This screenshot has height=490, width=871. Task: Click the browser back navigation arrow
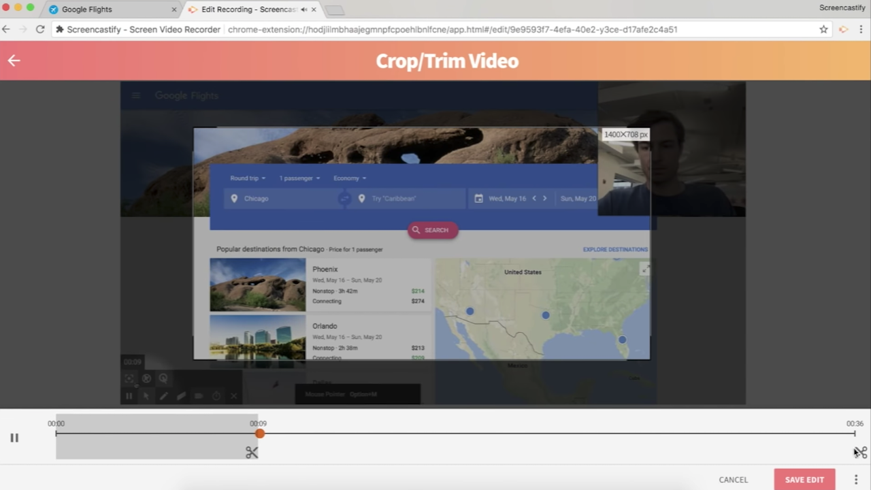tap(7, 29)
